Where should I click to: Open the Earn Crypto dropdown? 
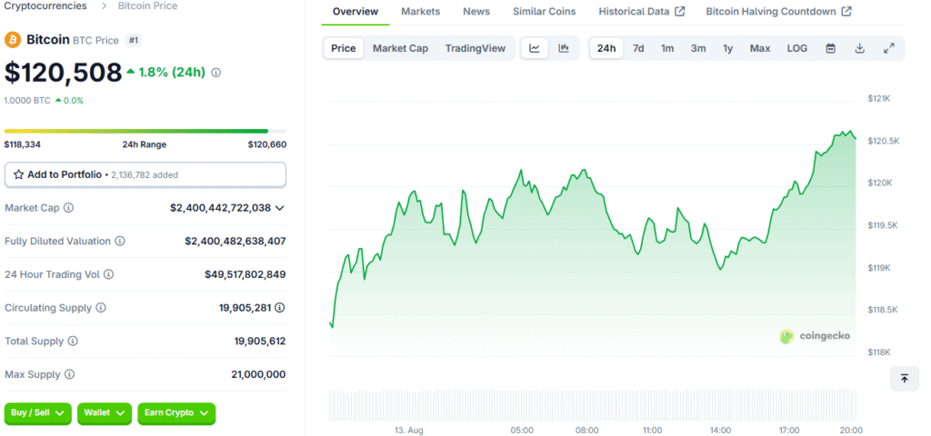176,413
